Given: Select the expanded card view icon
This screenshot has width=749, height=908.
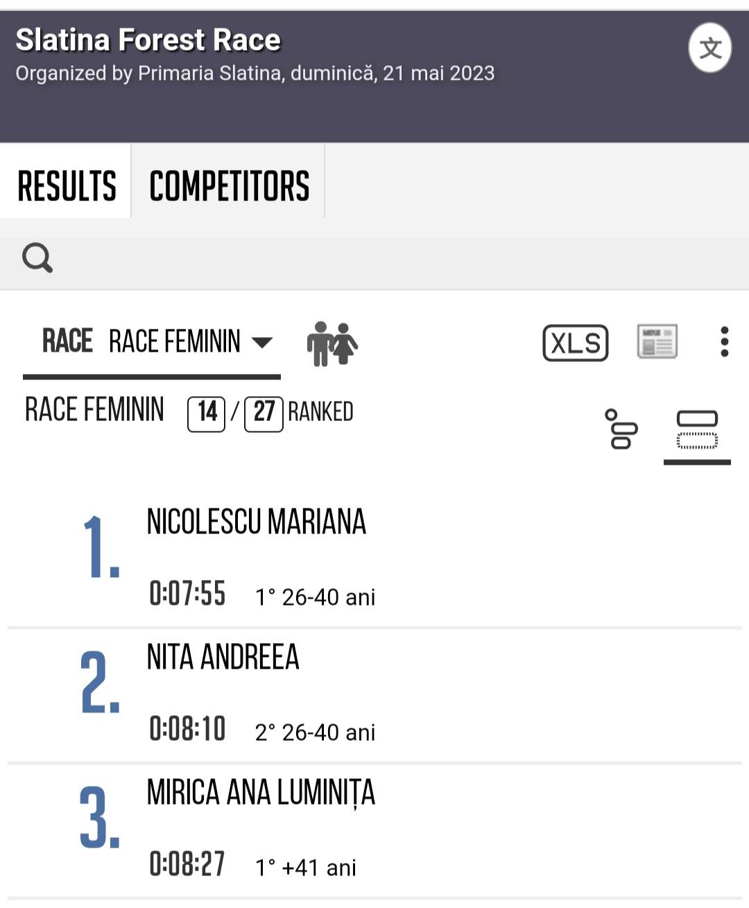Looking at the screenshot, I should point(697,429).
